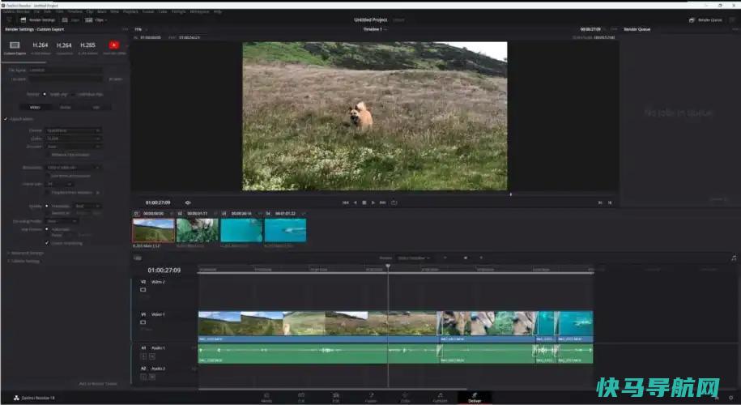The width and height of the screenshot is (741, 405).
Task: Open the Frame rate dropdown
Action: point(59,184)
